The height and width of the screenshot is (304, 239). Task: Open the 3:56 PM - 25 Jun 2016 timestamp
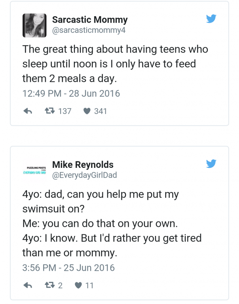[68, 268]
